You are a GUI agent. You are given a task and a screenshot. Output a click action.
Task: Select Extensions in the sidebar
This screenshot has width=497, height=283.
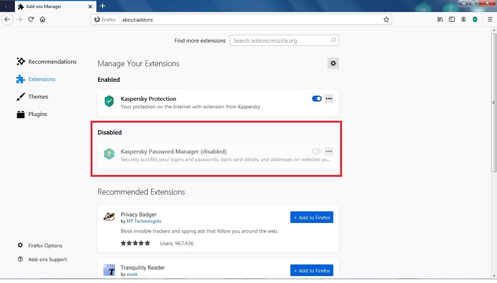pos(36,79)
